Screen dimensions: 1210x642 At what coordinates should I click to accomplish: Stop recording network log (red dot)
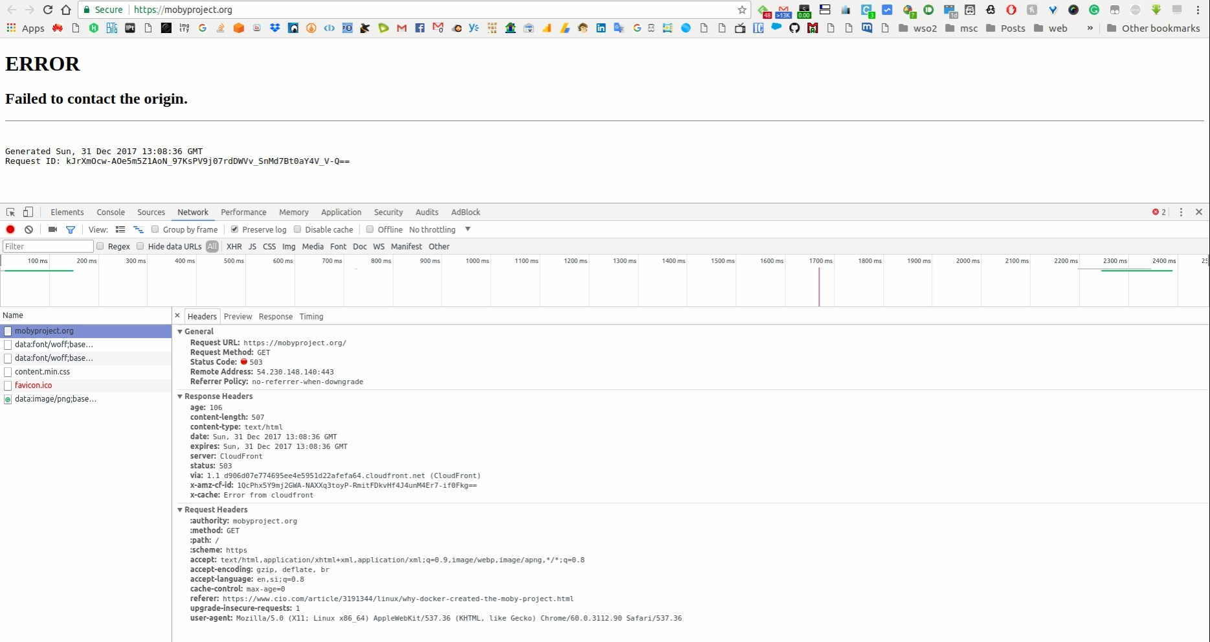[x=10, y=229]
